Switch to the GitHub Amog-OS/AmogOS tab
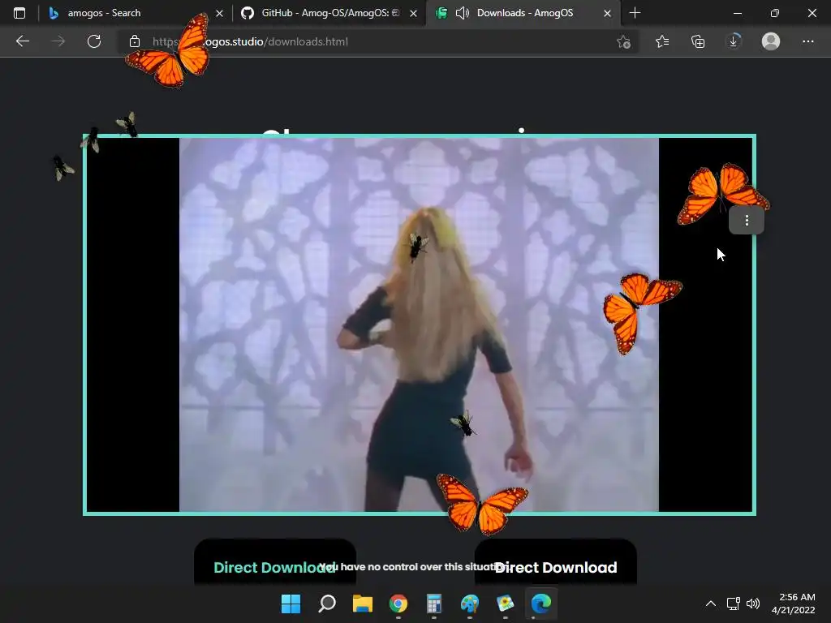 click(x=329, y=13)
